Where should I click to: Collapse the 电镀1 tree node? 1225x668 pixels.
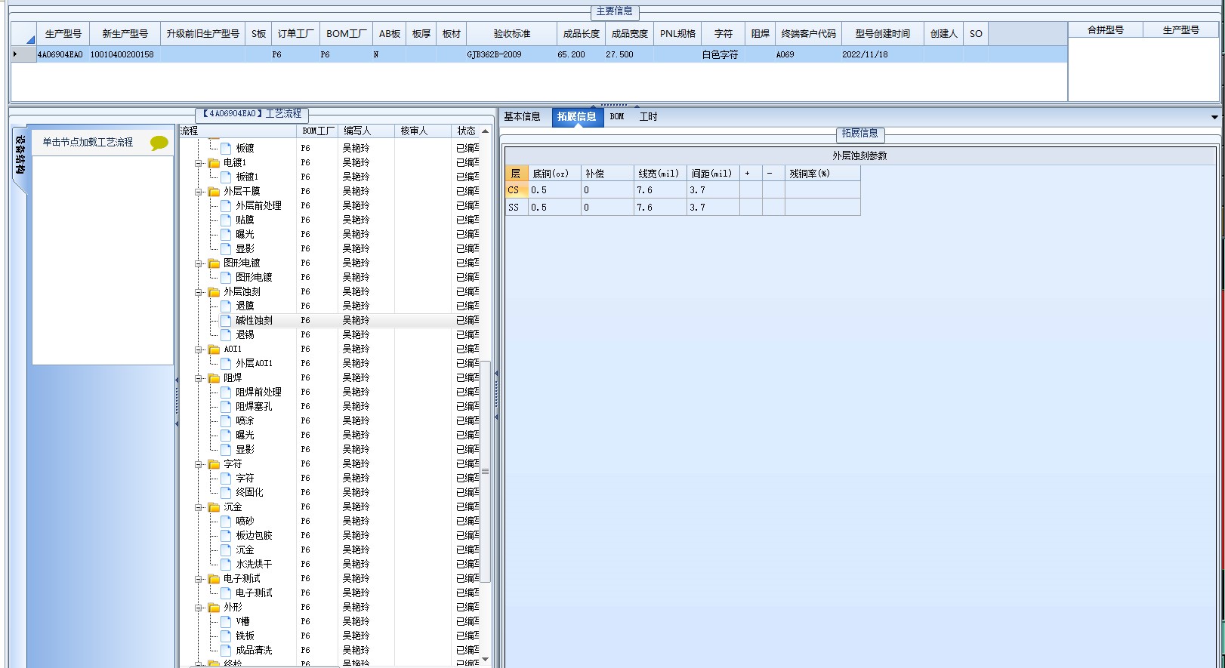pyautogui.click(x=199, y=163)
